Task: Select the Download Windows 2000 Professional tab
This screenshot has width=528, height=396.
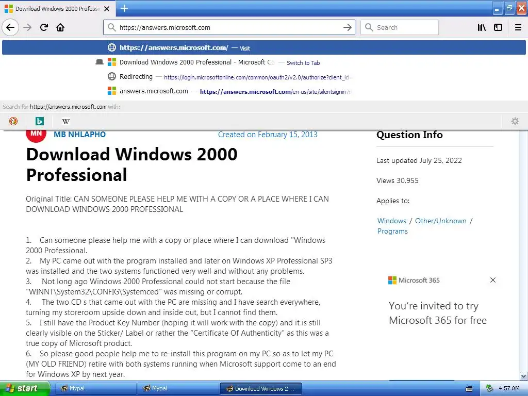Action: coord(57,9)
